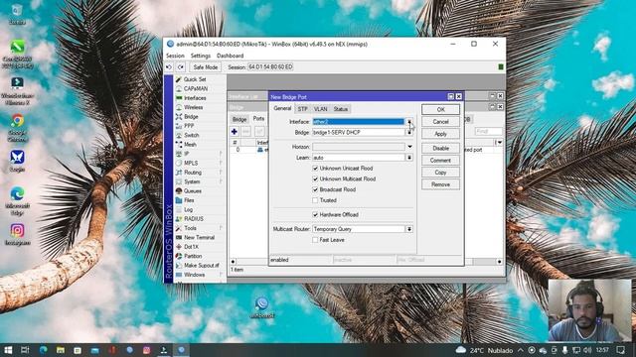The width and height of the screenshot is (636, 357).
Task: Switch to the STP tab
Action: (302, 109)
